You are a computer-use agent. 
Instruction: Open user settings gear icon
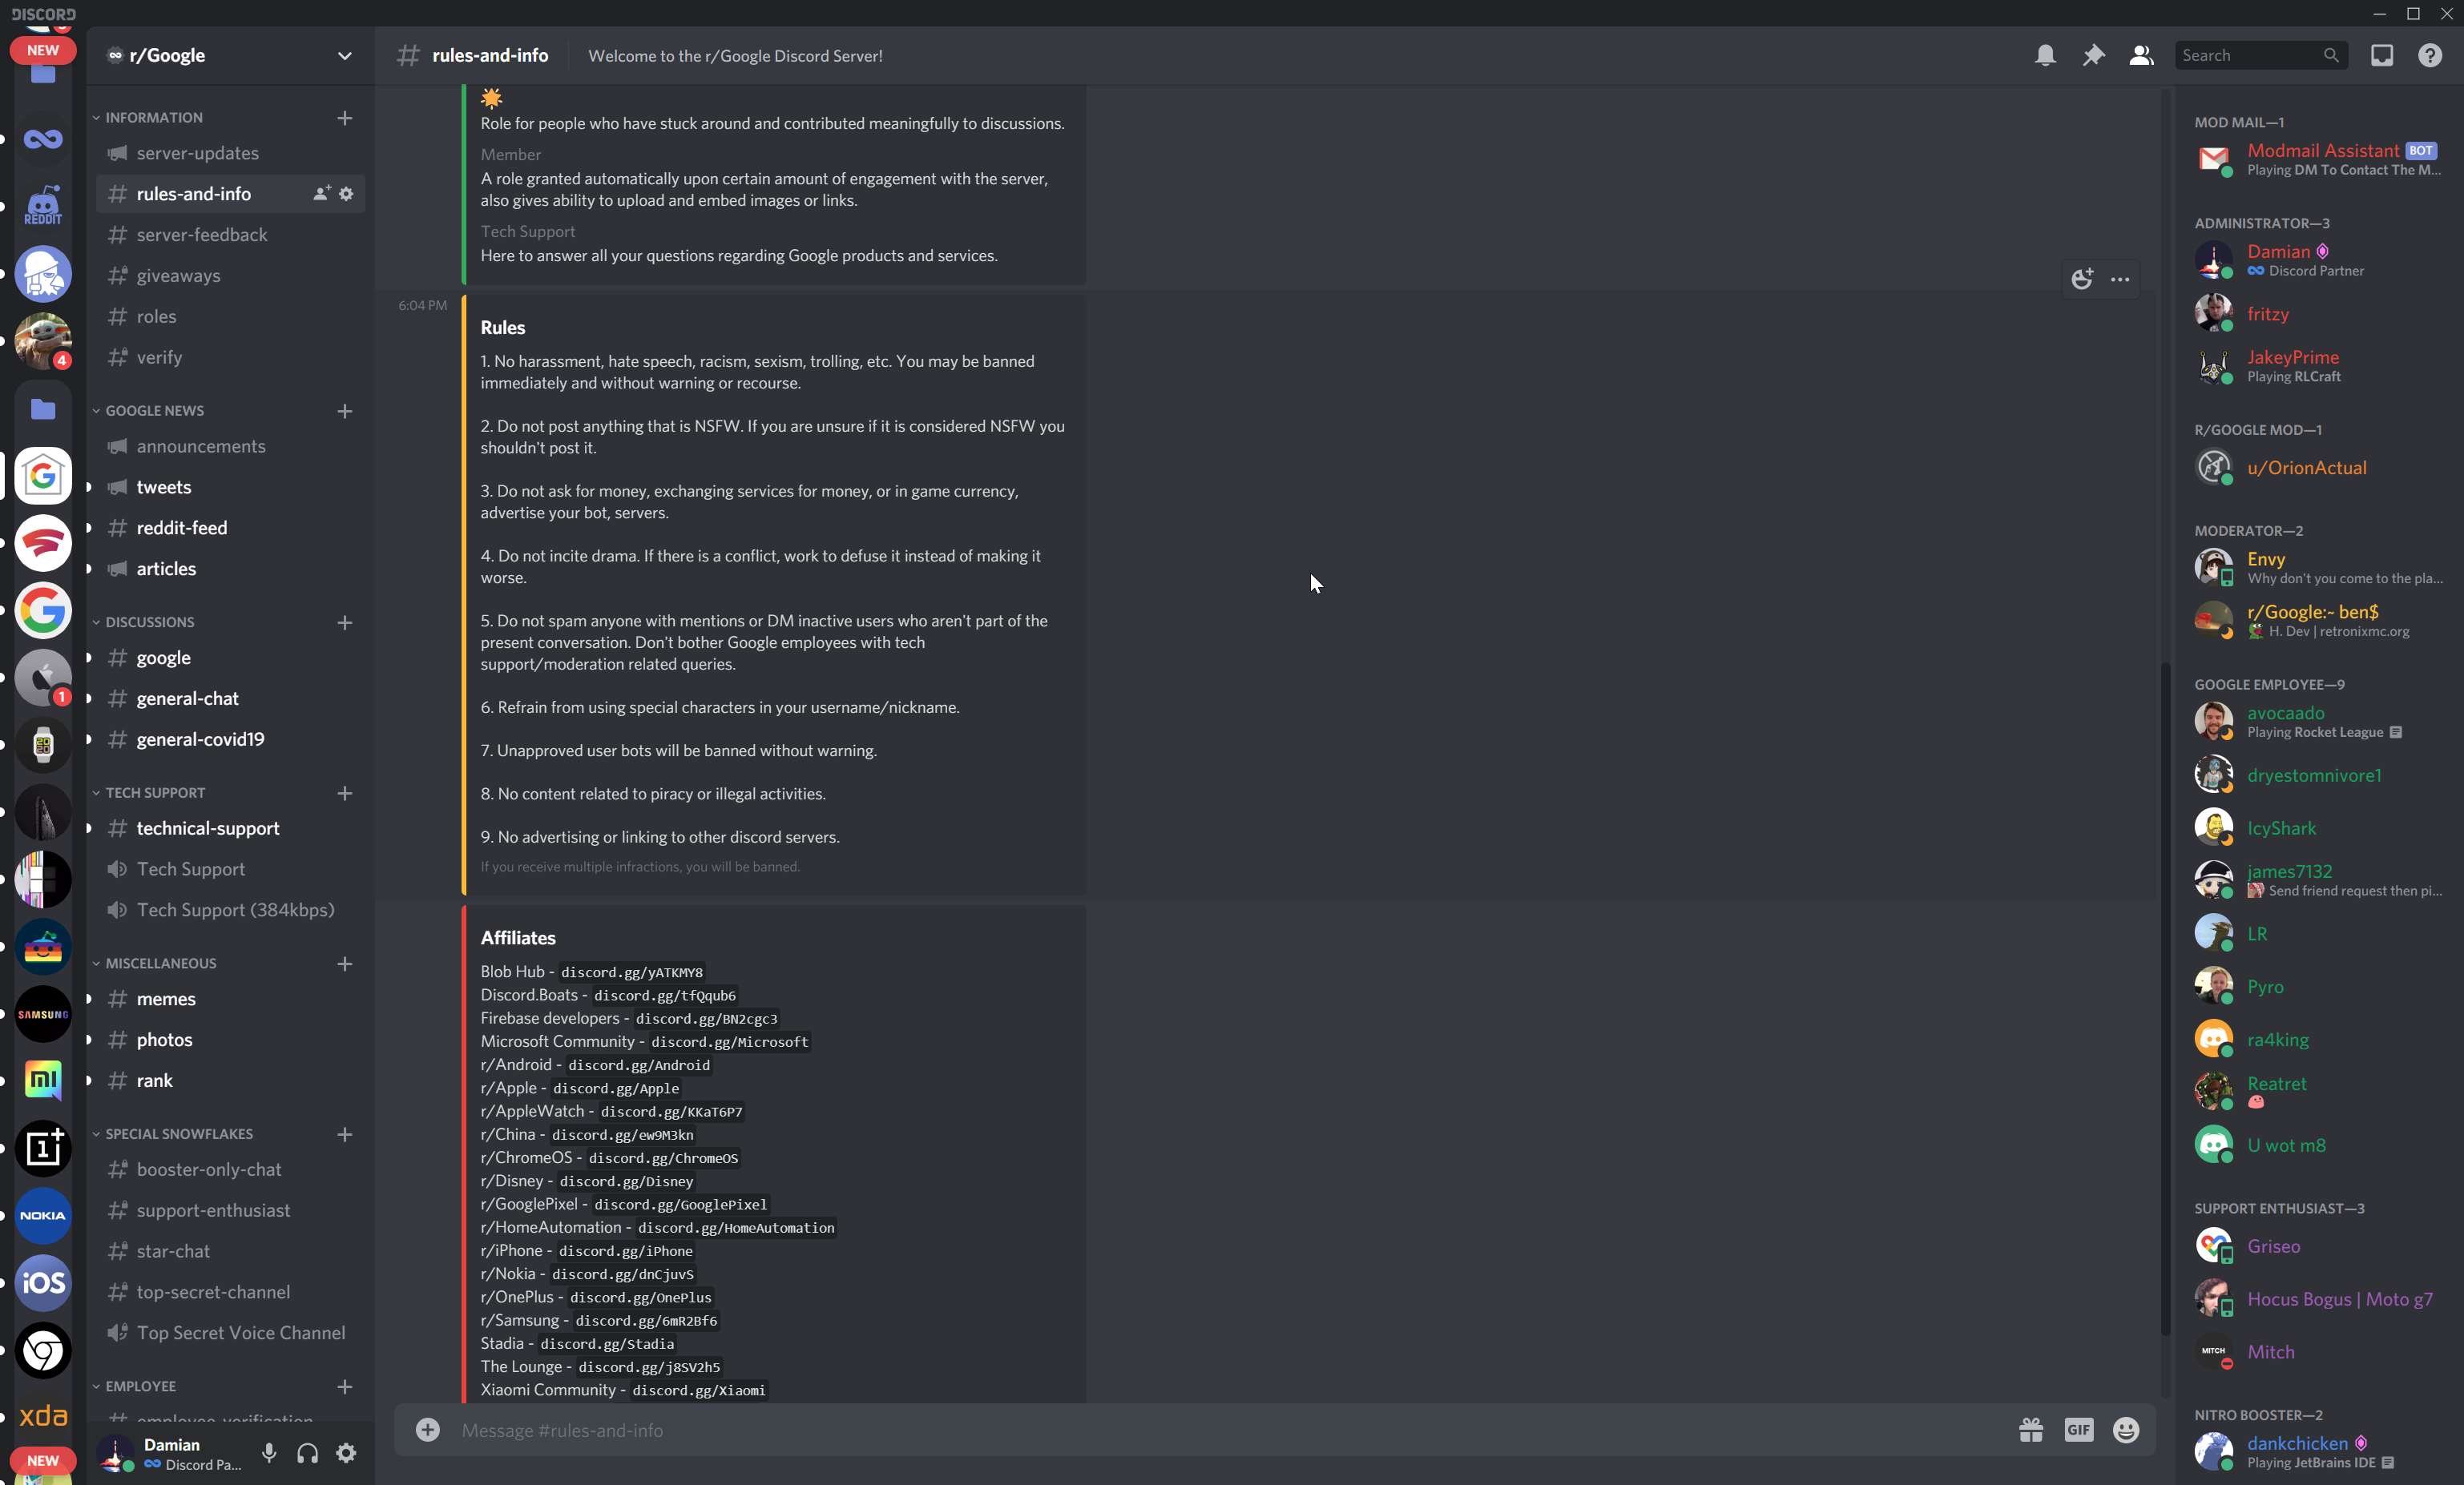(x=346, y=1453)
